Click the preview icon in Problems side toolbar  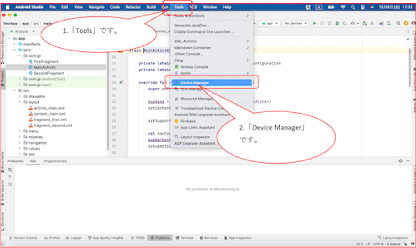[x=10, y=184]
